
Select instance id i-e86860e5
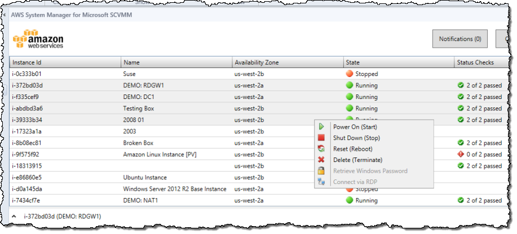point(26,177)
